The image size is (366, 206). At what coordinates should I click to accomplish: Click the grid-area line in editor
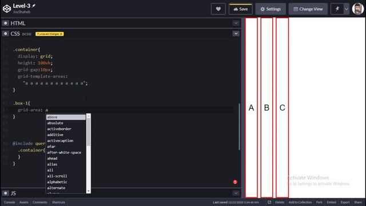click(x=33, y=110)
